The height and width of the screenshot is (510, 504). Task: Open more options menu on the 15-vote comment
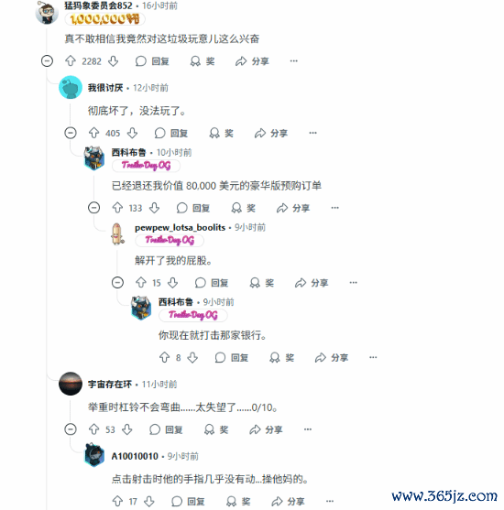(353, 282)
